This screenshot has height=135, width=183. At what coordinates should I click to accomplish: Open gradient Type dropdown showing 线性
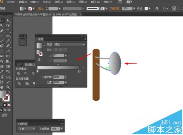point(69,45)
